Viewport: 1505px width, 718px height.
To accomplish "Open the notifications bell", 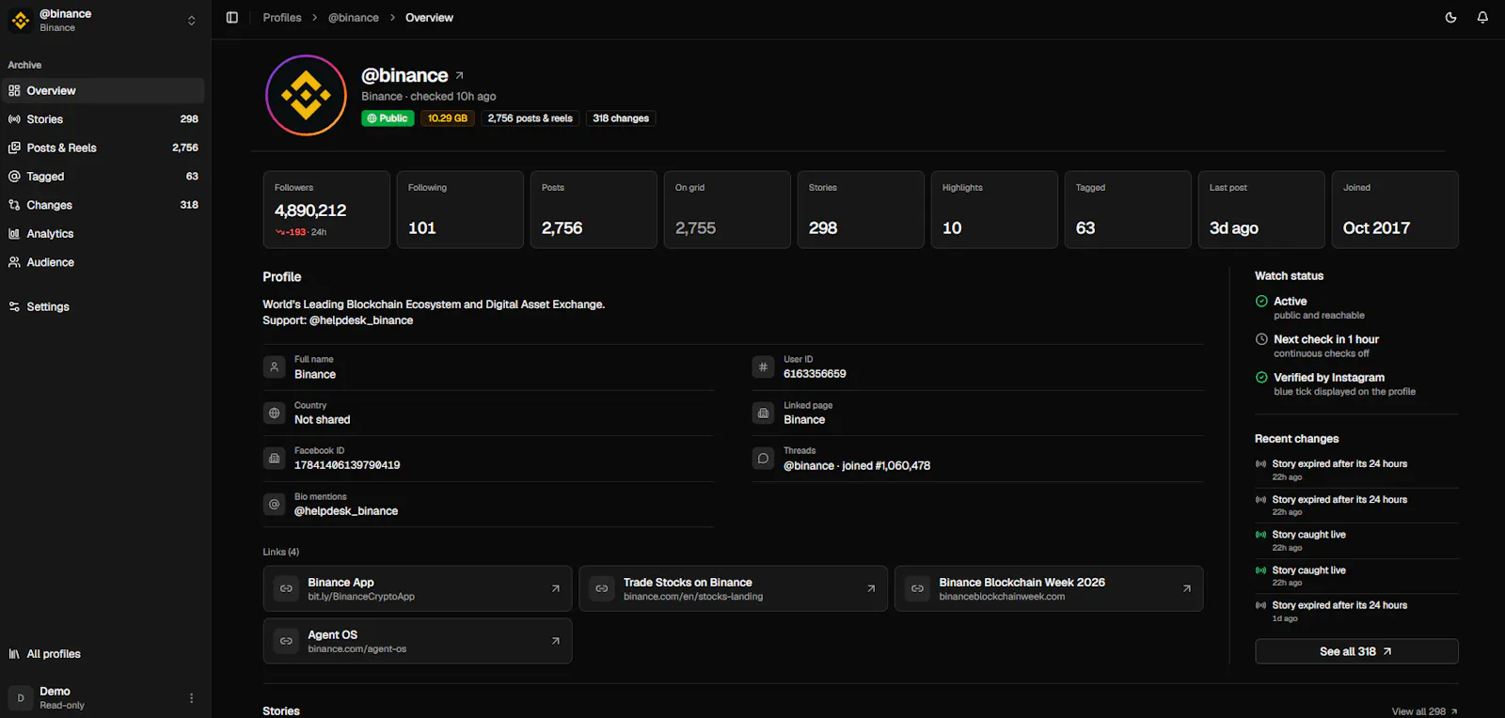I will (x=1482, y=18).
